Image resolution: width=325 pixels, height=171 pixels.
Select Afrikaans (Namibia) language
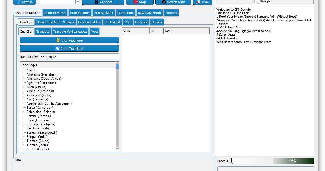point(41,74)
